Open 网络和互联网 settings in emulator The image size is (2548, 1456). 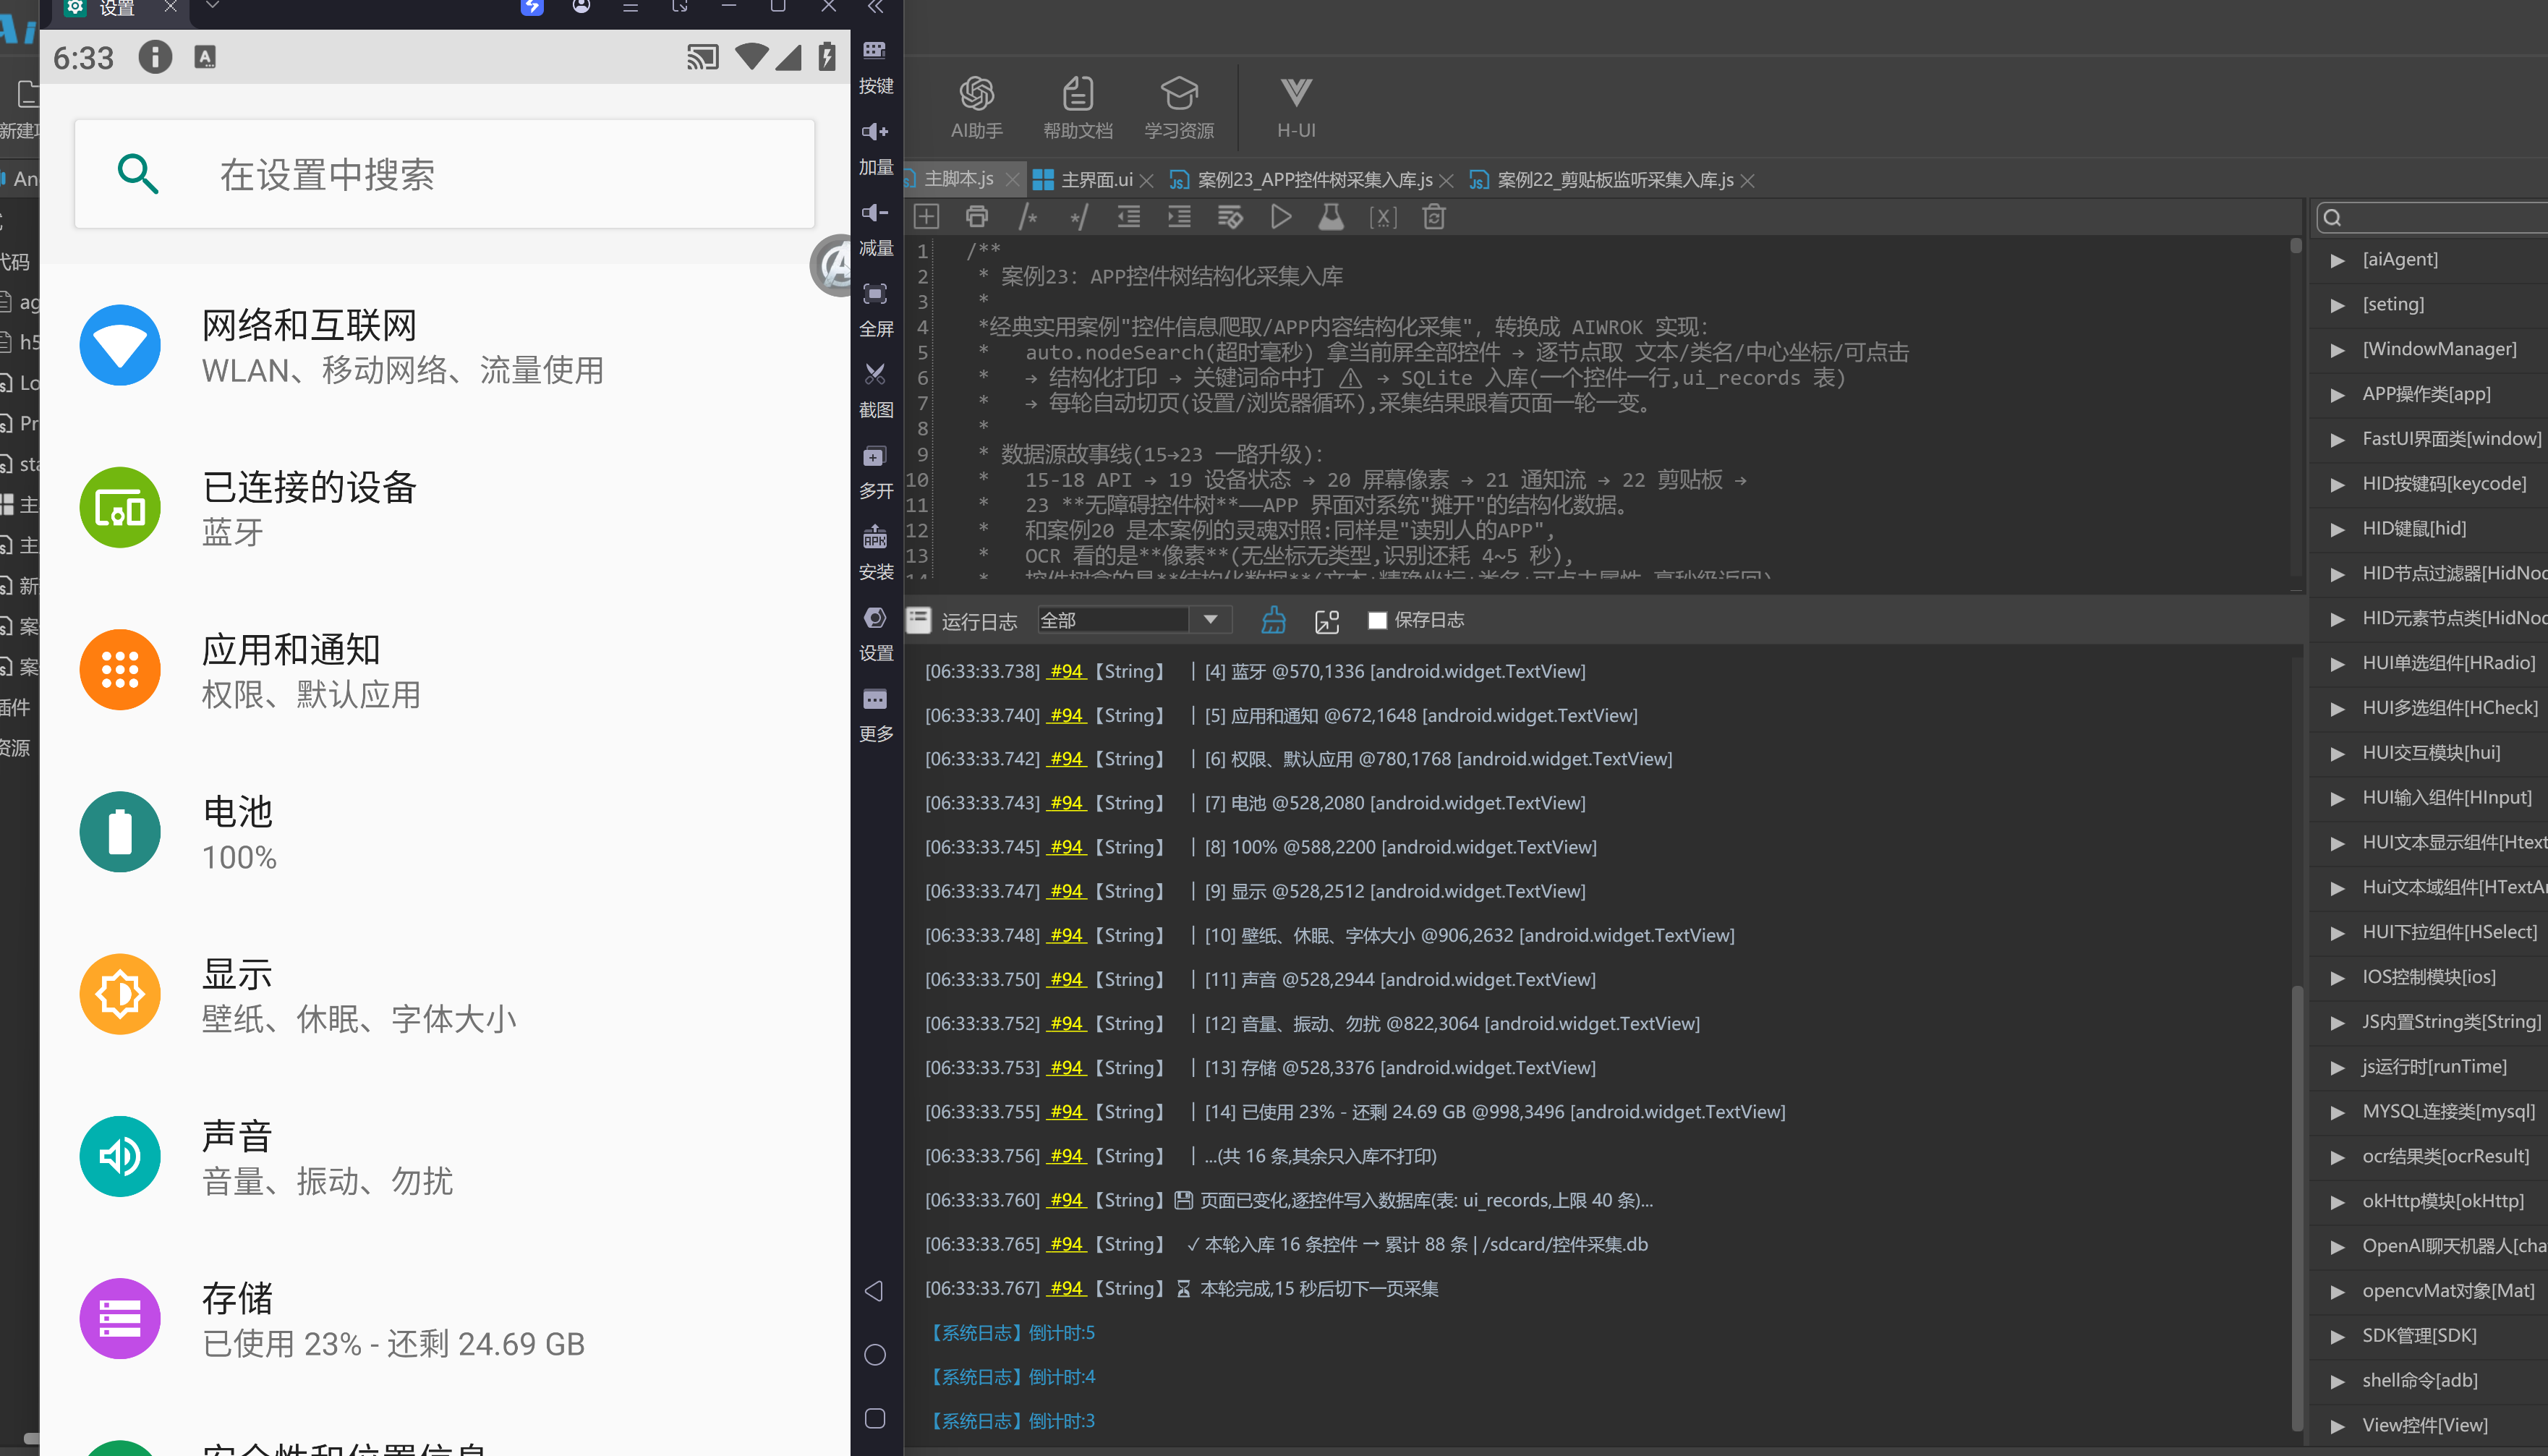point(445,346)
